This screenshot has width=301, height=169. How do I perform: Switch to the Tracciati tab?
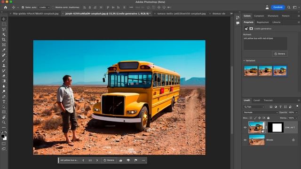coord(268,100)
